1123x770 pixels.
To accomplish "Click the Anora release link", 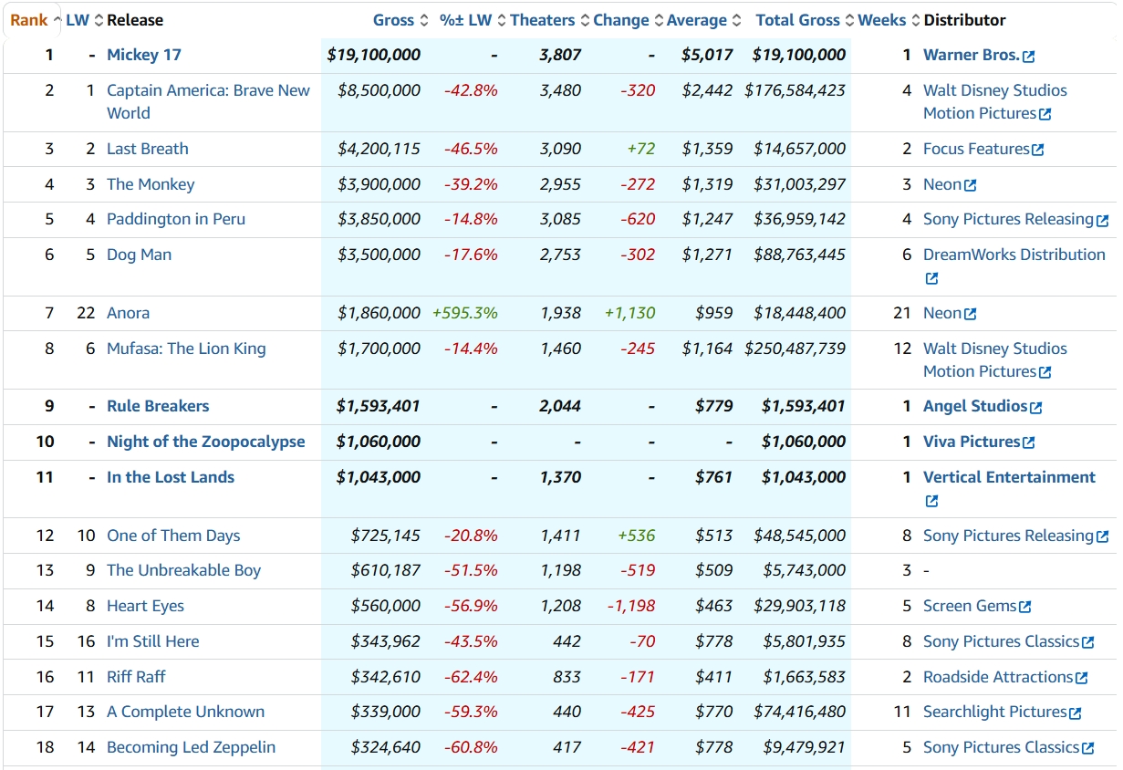I will [128, 313].
